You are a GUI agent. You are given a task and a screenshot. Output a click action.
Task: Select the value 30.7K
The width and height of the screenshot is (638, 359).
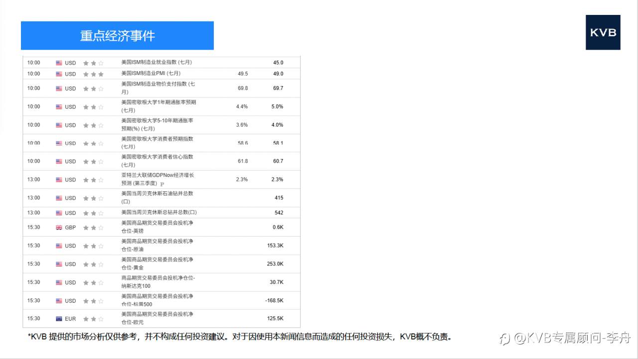point(277,282)
